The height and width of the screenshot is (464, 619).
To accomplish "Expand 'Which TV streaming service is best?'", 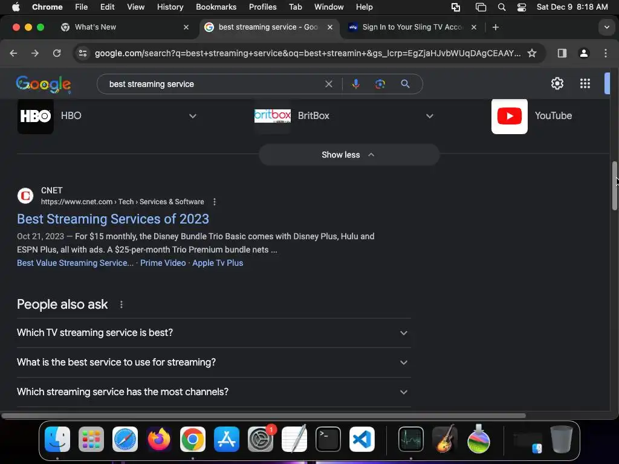I will pyautogui.click(x=213, y=333).
